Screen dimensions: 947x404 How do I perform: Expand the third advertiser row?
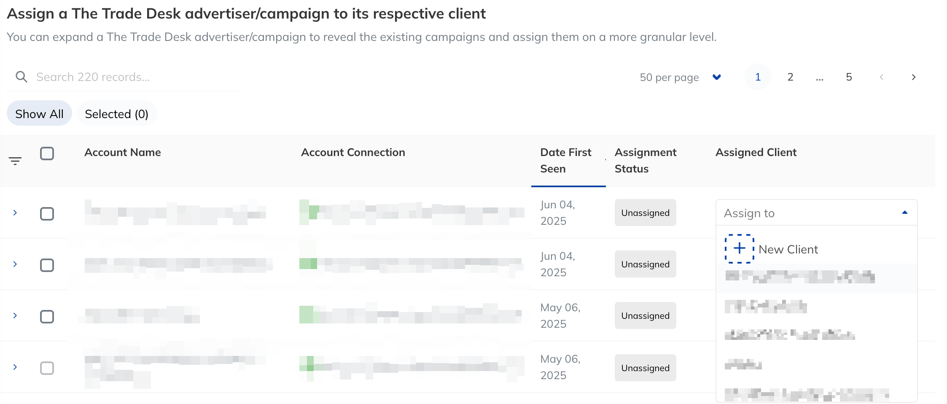click(x=15, y=315)
